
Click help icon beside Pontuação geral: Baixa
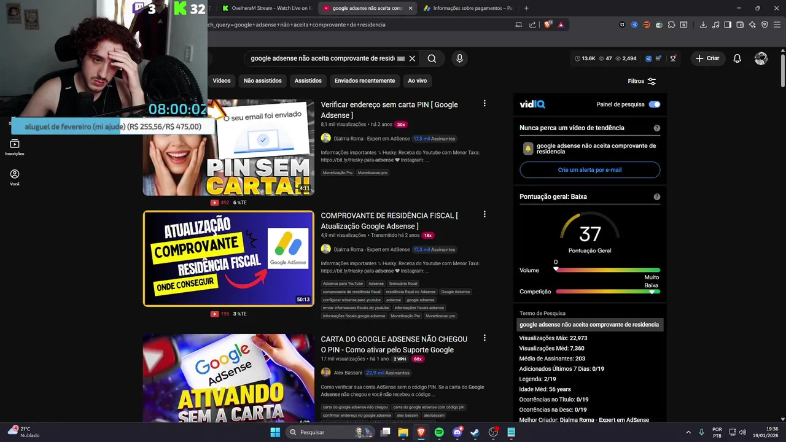pos(656,197)
